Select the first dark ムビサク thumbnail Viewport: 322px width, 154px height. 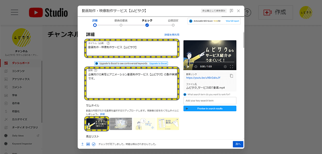(97, 124)
